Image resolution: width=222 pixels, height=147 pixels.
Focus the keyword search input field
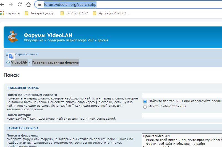182,96
